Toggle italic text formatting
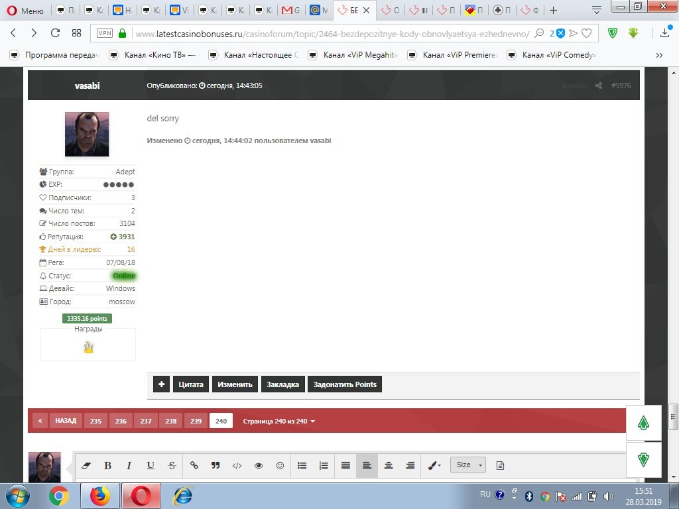 pos(129,465)
